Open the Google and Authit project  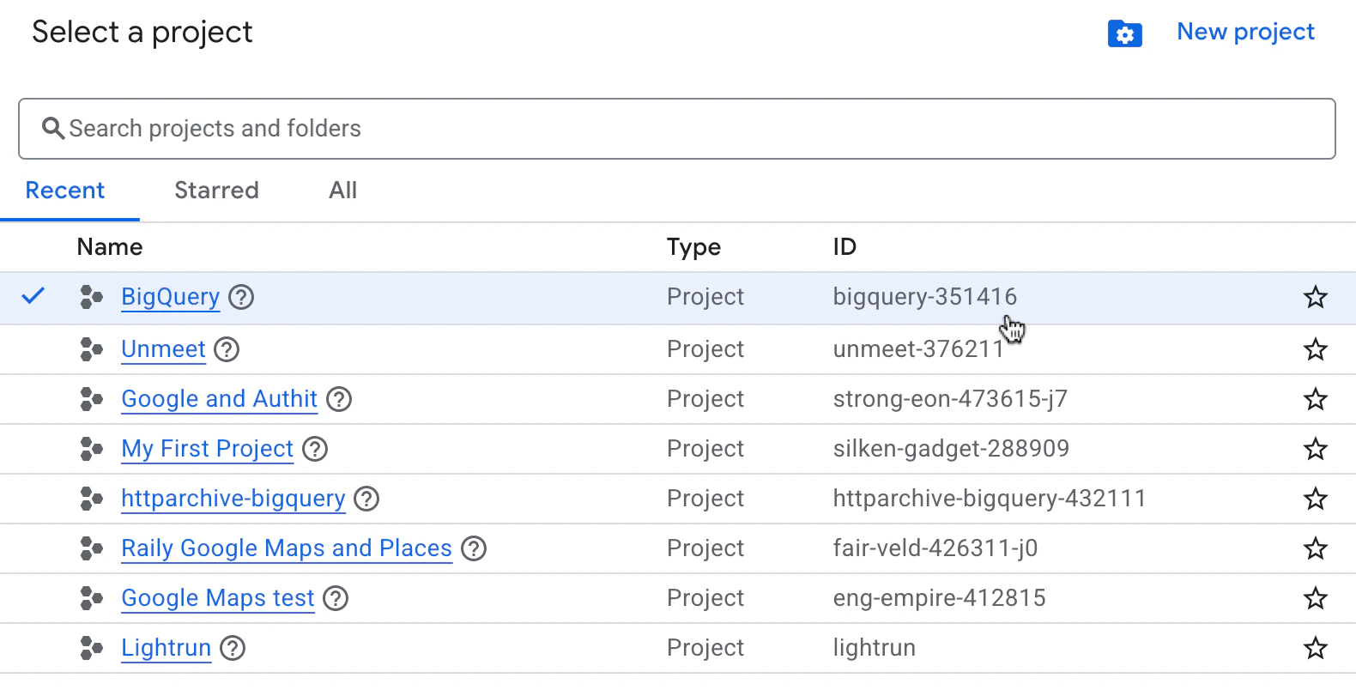(x=220, y=399)
